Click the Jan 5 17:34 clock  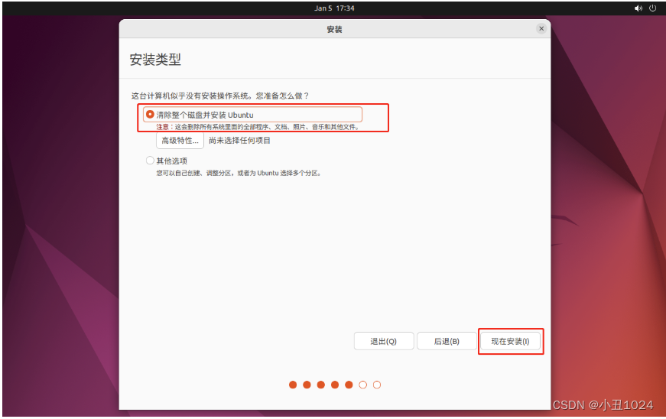334,8
